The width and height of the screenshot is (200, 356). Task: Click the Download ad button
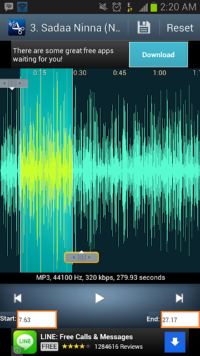pyautogui.click(x=158, y=55)
